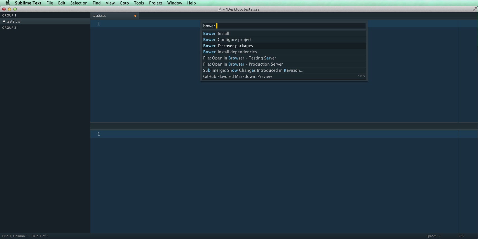Choose Open In Browser – Production Server
Viewport: 478px width, 239px height.
tap(284, 64)
